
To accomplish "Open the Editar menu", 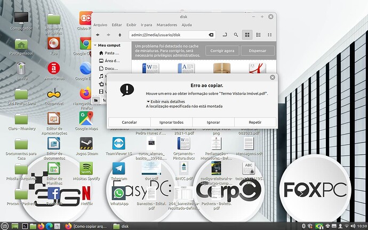I will click(117, 25).
